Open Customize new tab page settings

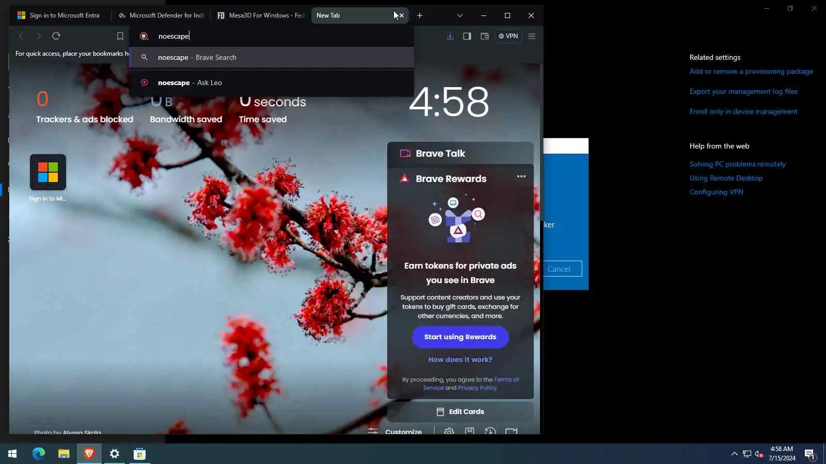click(x=395, y=432)
